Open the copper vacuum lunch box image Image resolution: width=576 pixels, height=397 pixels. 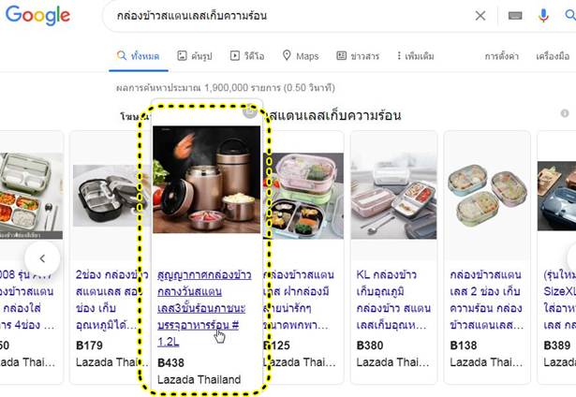click(206, 179)
